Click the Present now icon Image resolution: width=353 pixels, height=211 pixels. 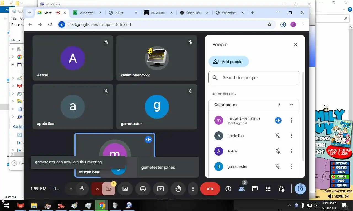(x=161, y=189)
